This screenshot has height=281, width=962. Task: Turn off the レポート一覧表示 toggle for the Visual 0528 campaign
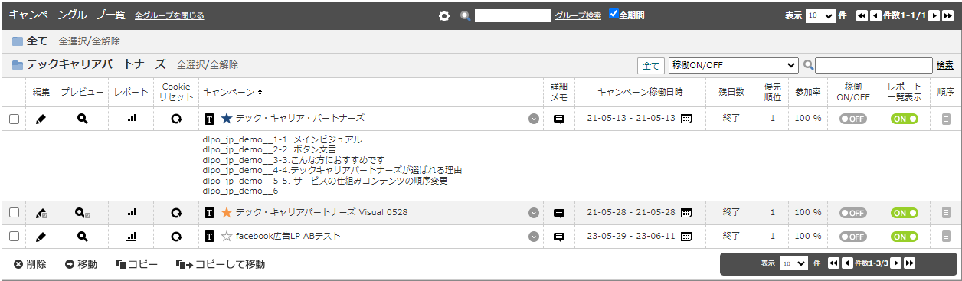(x=904, y=213)
